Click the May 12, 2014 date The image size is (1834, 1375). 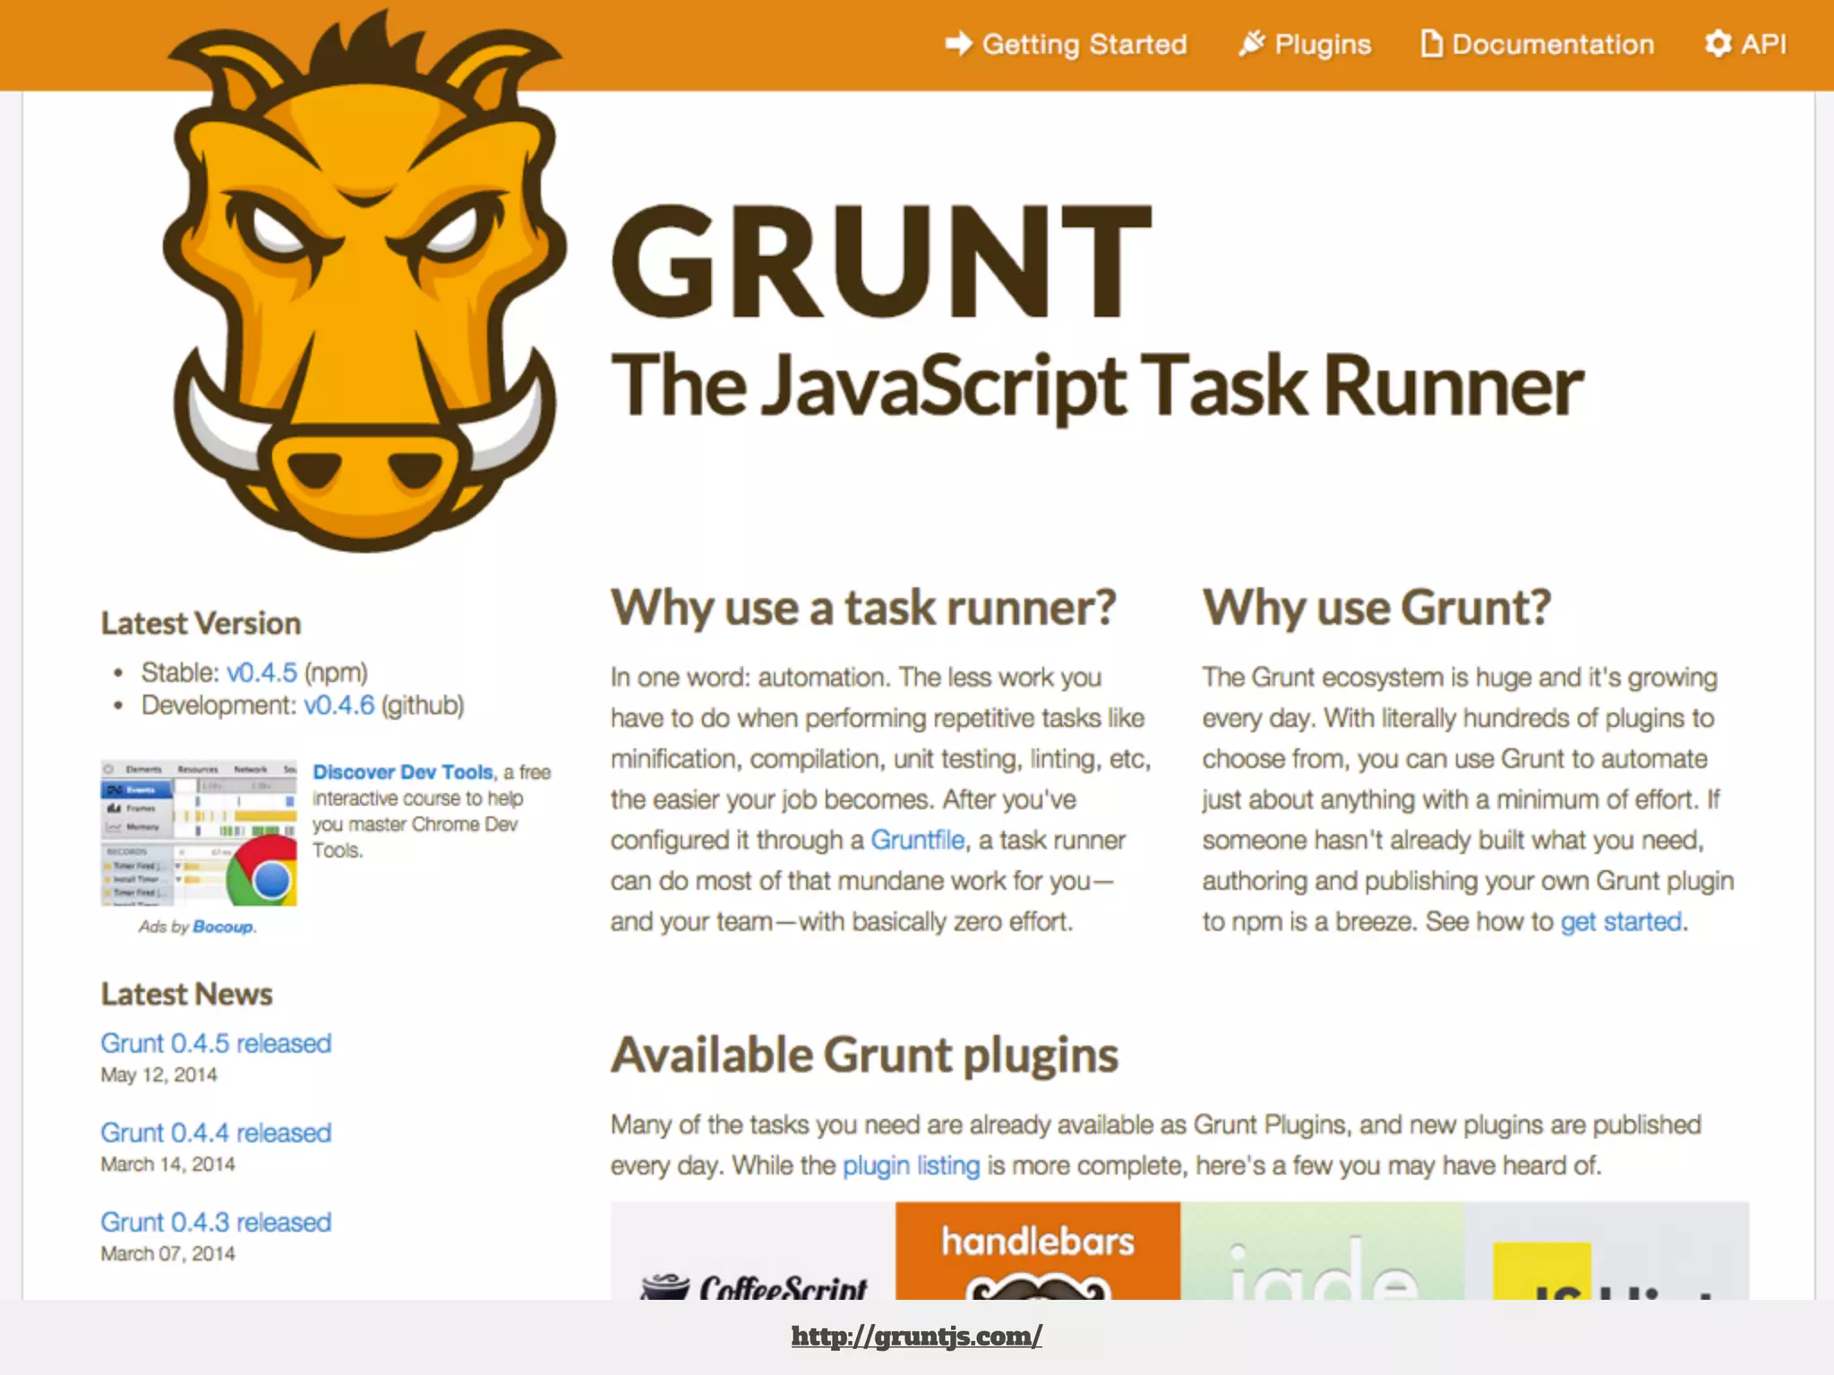(x=159, y=1075)
